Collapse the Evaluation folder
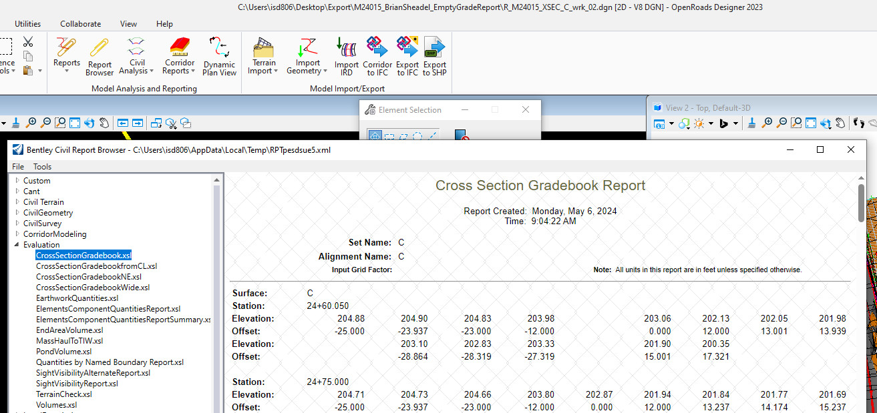The height and width of the screenshot is (413, 877). click(x=17, y=245)
